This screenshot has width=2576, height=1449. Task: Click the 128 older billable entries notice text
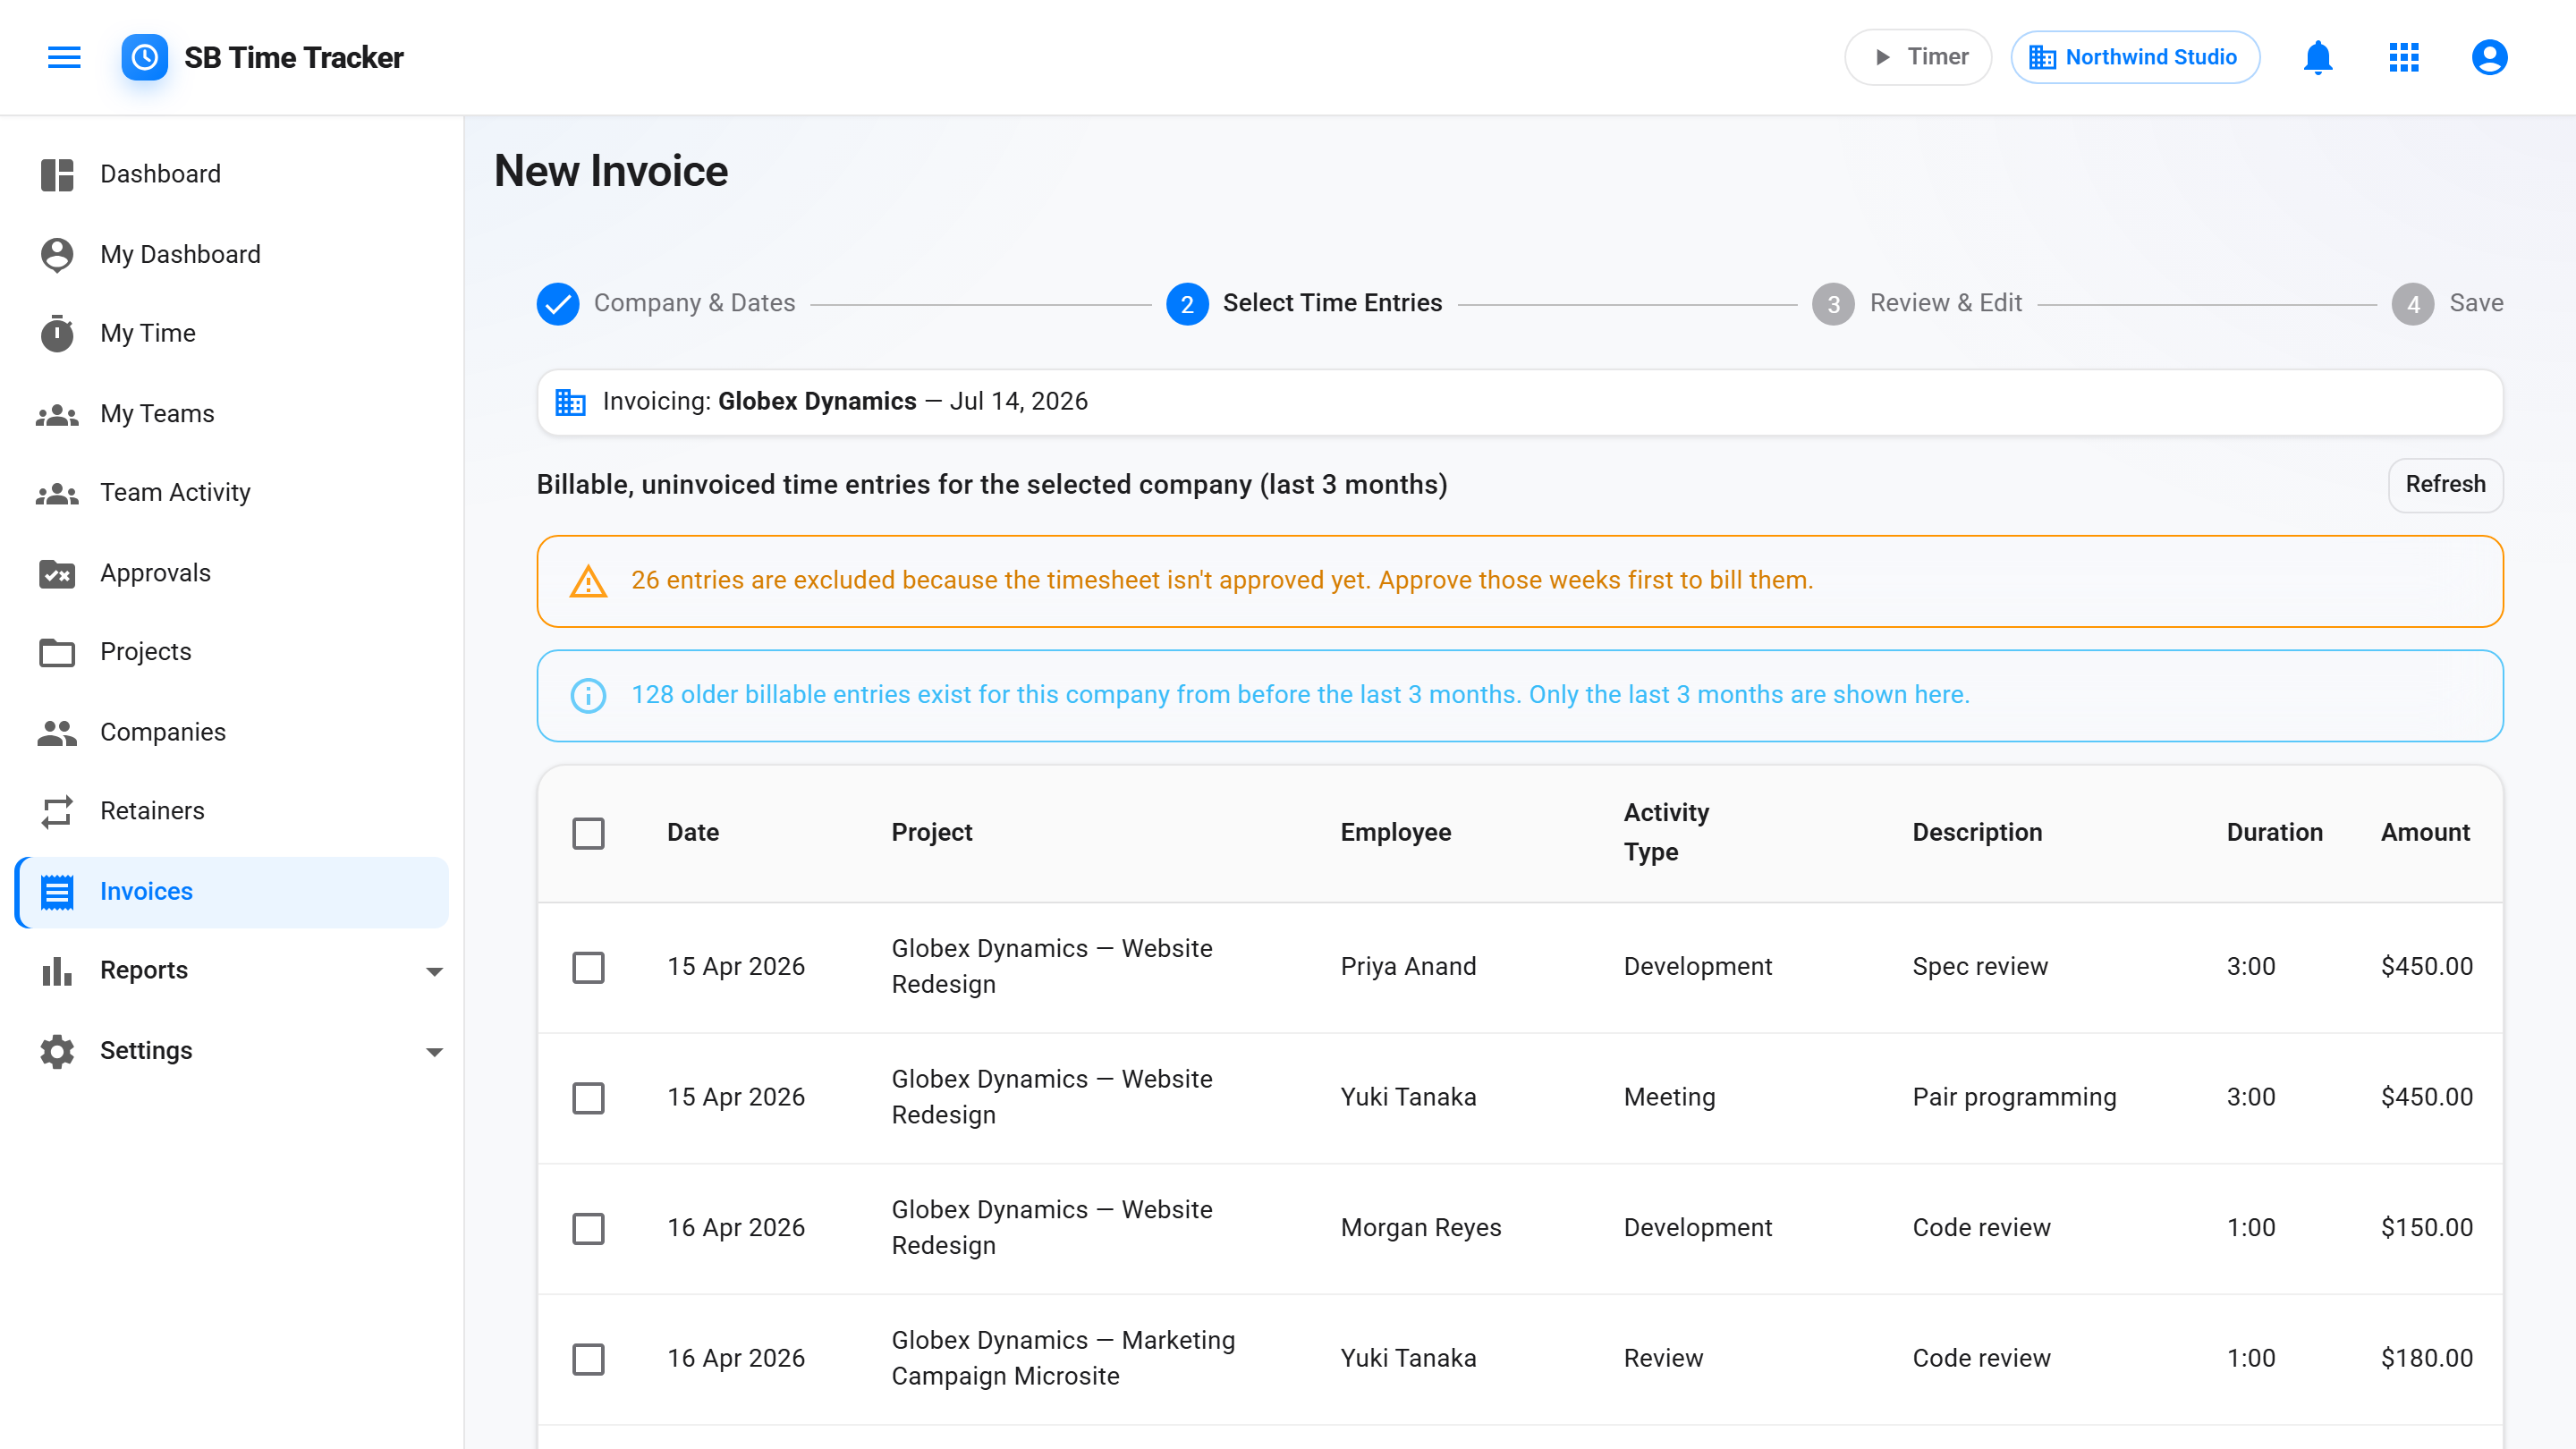point(1300,695)
